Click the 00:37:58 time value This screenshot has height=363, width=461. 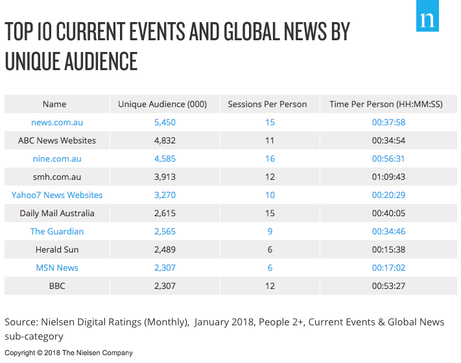click(x=388, y=123)
